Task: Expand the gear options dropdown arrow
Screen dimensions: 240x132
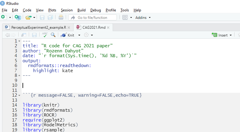Action: pos(92,35)
